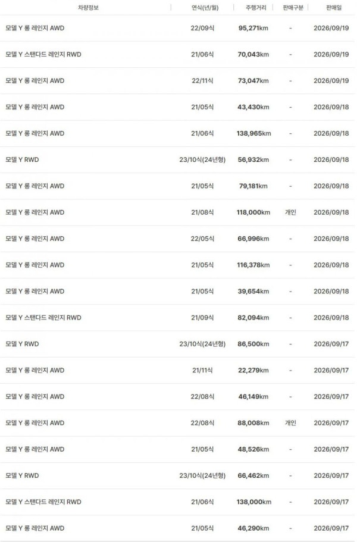Open the listing with 95,271km mileage
This screenshot has width=357, height=542.
click(177, 28)
